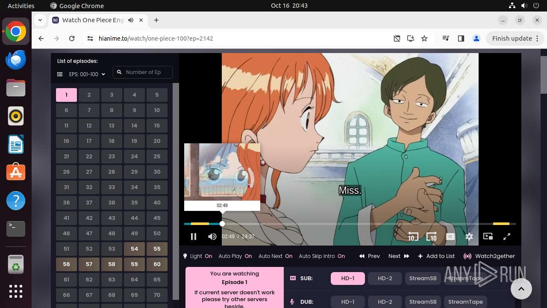Open Thunderbird Mail from dock
Image resolution: width=547 pixels, height=308 pixels.
(16, 59)
